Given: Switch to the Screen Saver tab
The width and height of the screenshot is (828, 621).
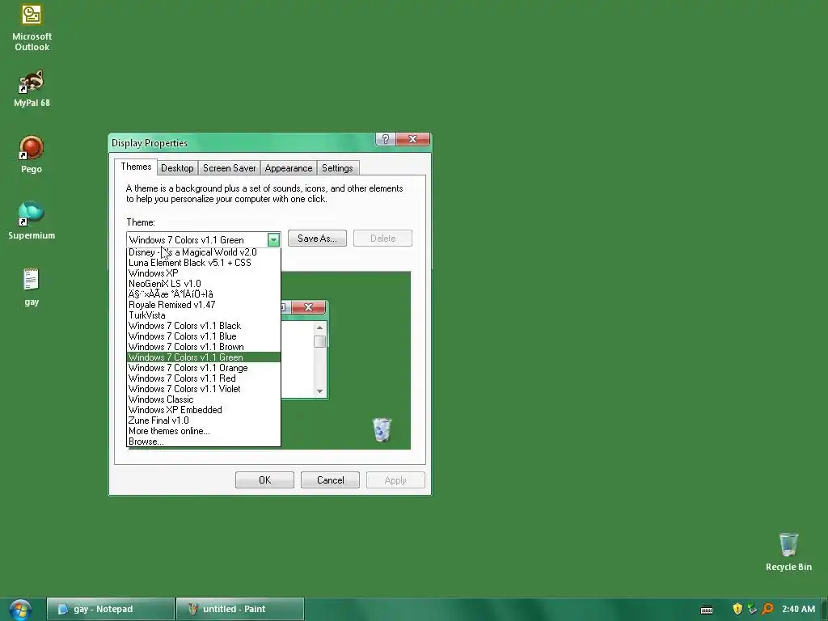Looking at the screenshot, I should [x=229, y=168].
